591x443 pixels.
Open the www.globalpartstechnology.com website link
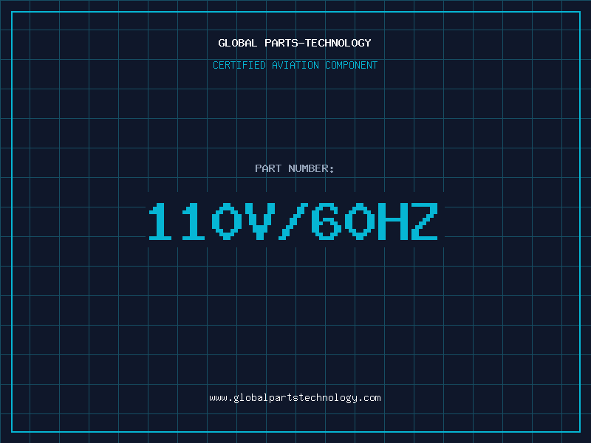coord(295,398)
